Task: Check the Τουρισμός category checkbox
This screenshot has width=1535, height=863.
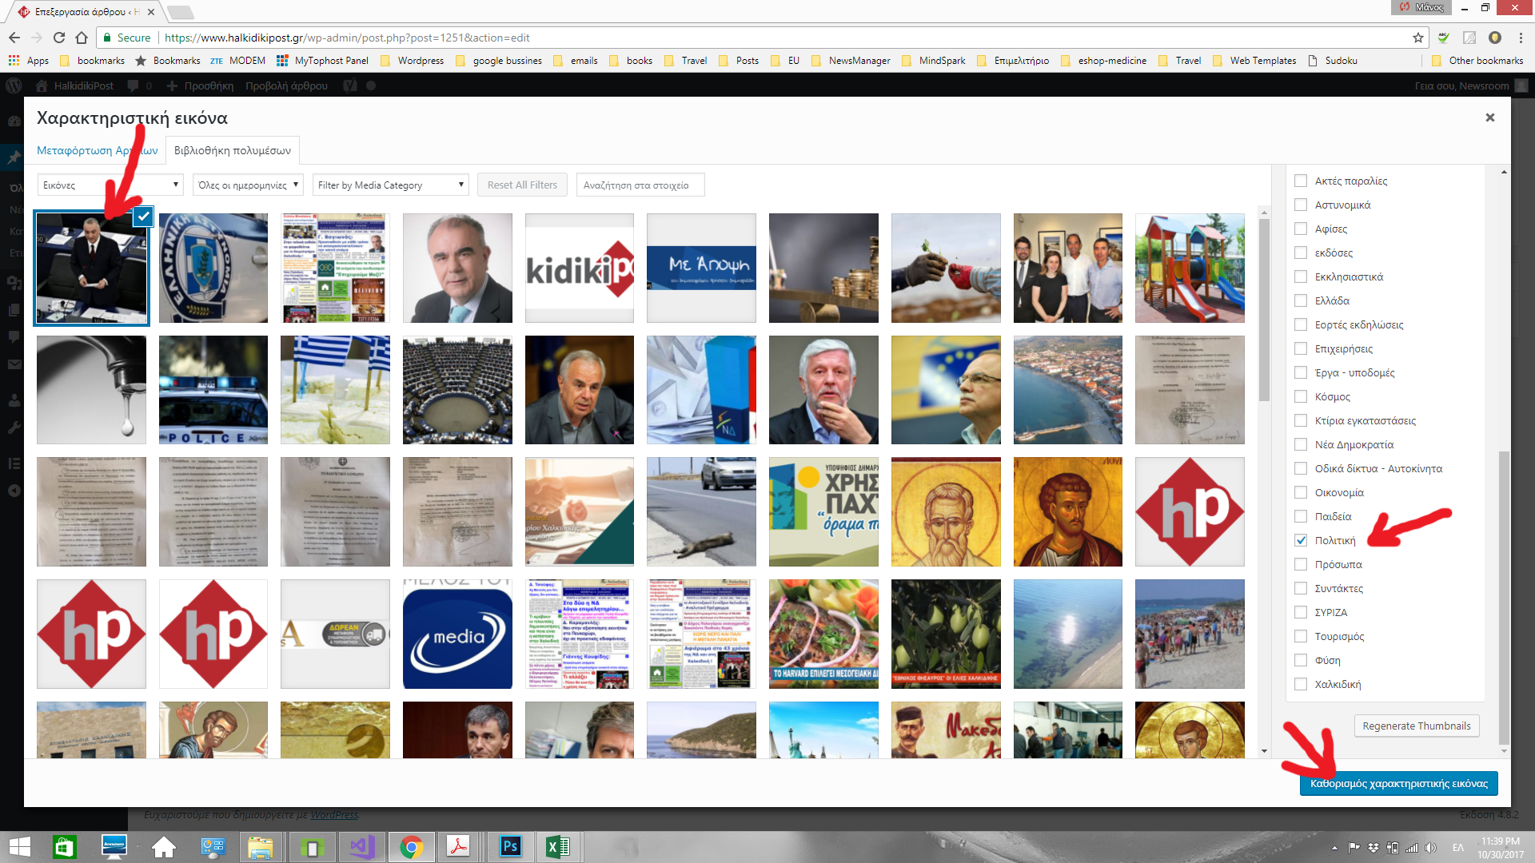Action: 1301,637
